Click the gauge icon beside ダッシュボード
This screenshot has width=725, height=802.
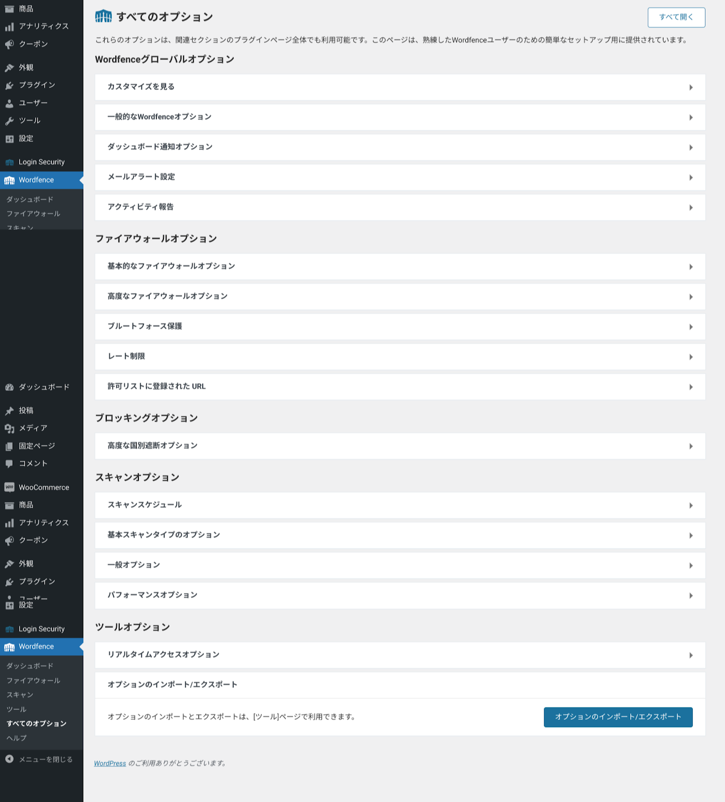pyautogui.click(x=9, y=387)
